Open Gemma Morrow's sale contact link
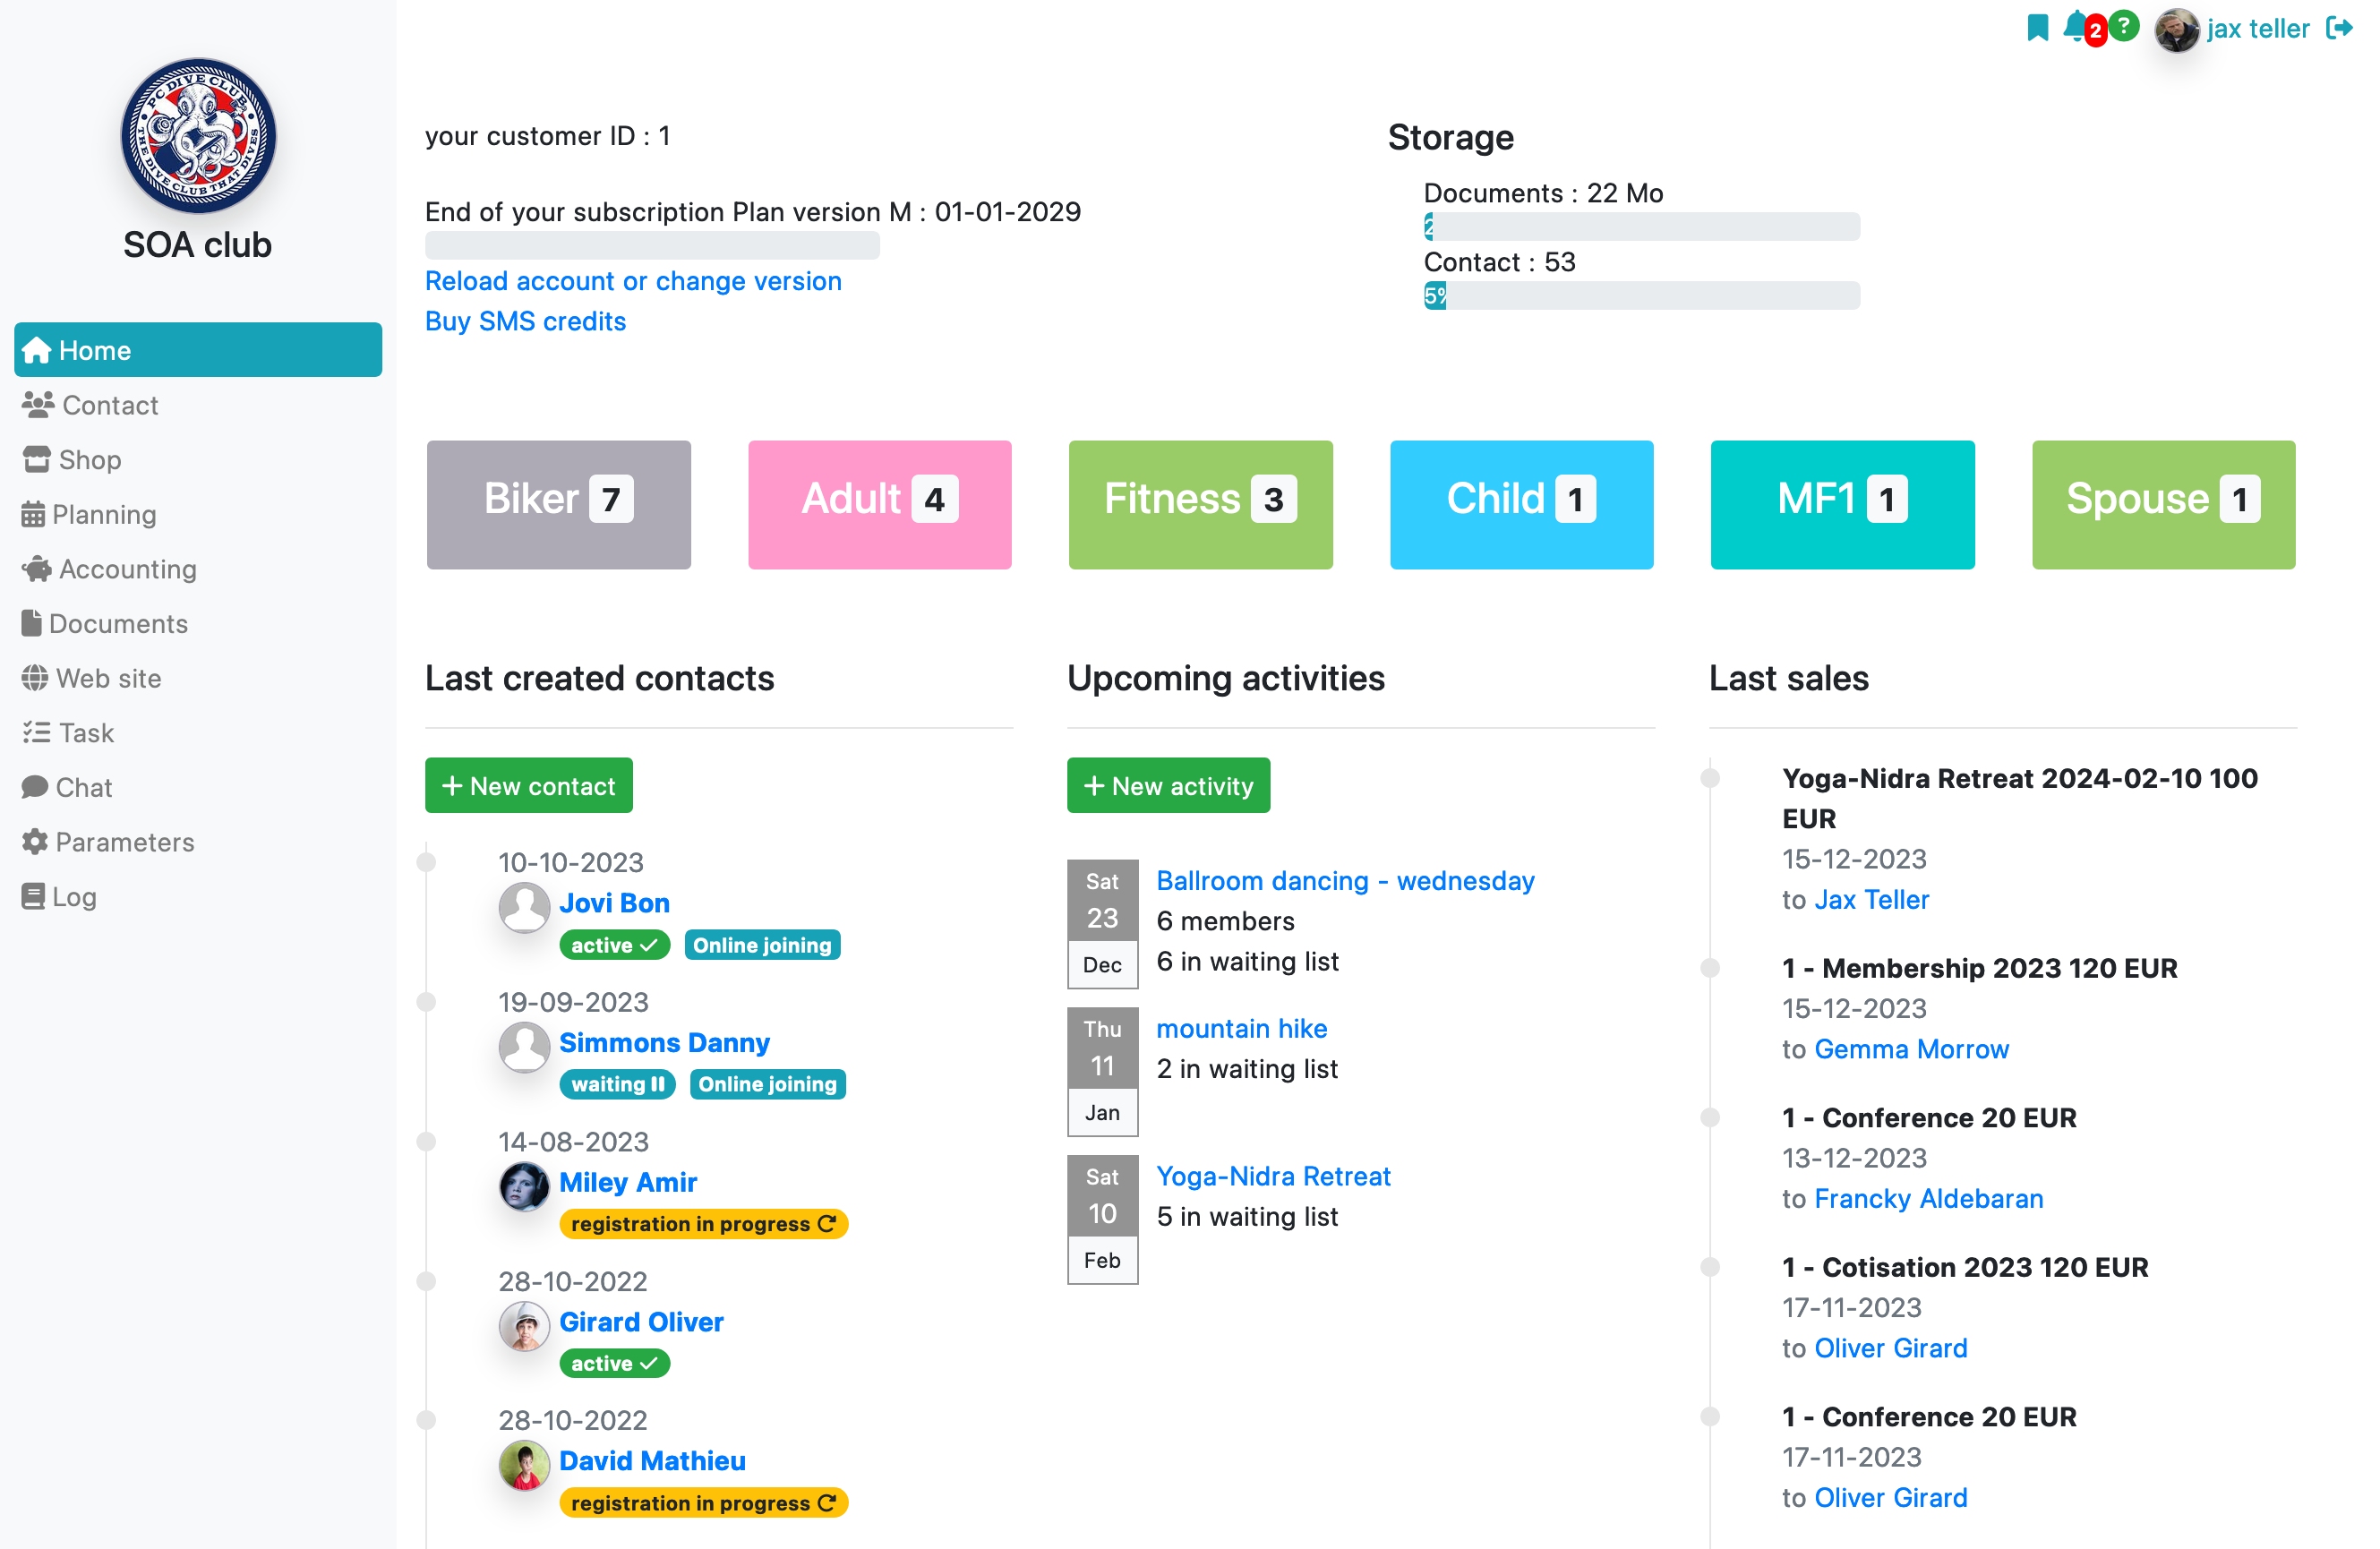 pyautogui.click(x=1911, y=1049)
